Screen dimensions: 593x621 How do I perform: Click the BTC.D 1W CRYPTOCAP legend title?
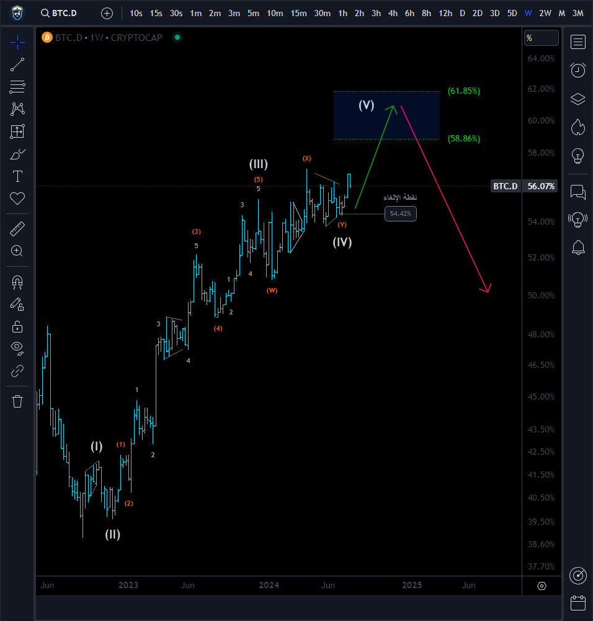click(109, 38)
